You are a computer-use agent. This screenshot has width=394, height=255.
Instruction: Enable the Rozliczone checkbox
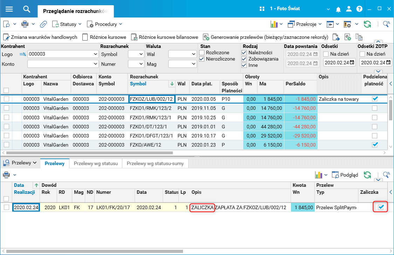point(202,53)
